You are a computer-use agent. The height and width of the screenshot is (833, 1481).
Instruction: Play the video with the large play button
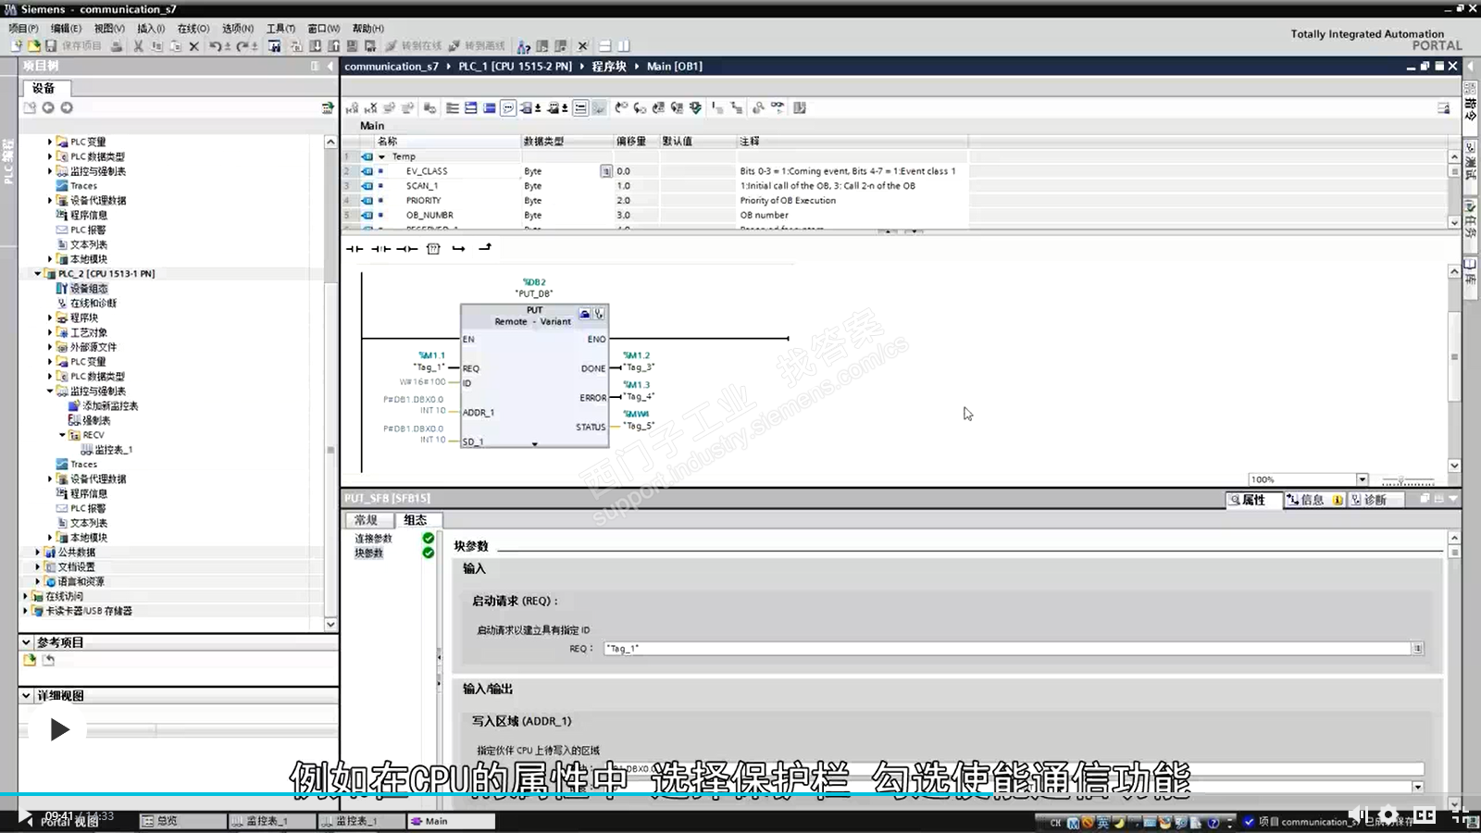click(59, 729)
